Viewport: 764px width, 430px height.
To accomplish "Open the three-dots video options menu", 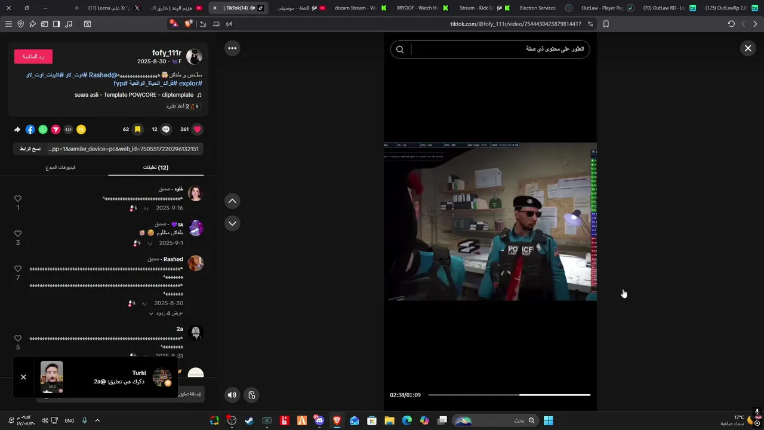I will click(x=232, y=48).
